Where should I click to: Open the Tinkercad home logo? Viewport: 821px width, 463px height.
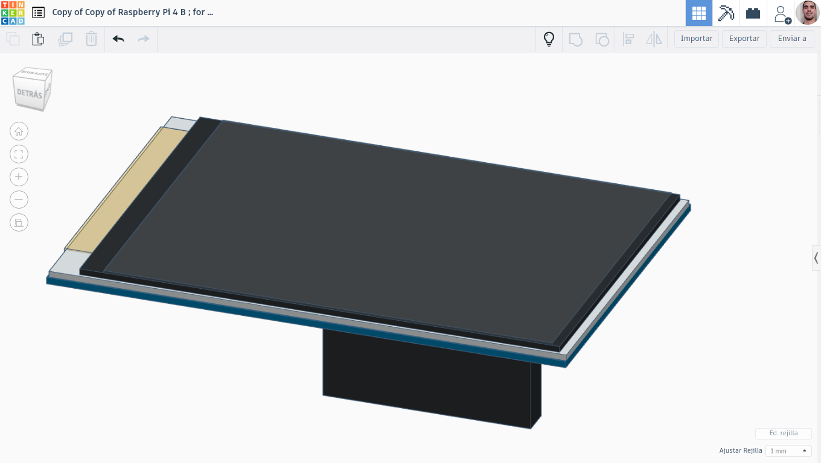pyautogui.click(x=13, y=13)
